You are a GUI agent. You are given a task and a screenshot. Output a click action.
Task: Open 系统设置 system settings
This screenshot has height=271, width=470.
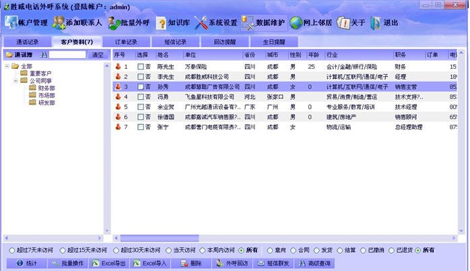pyautogui.click(x=215, y=23)
